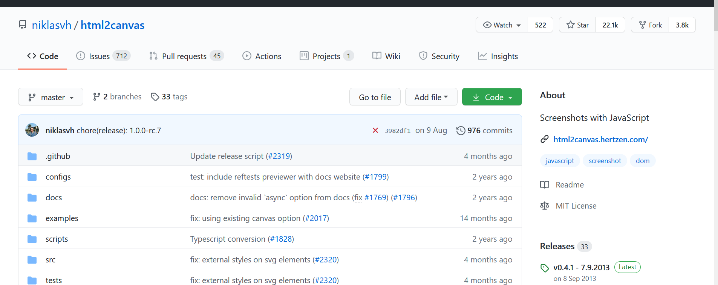The width and height of the screenshot is (718, 285).
Task: Open the Update release script commit message
Action: pyautogui.click(x=227, y=156)
